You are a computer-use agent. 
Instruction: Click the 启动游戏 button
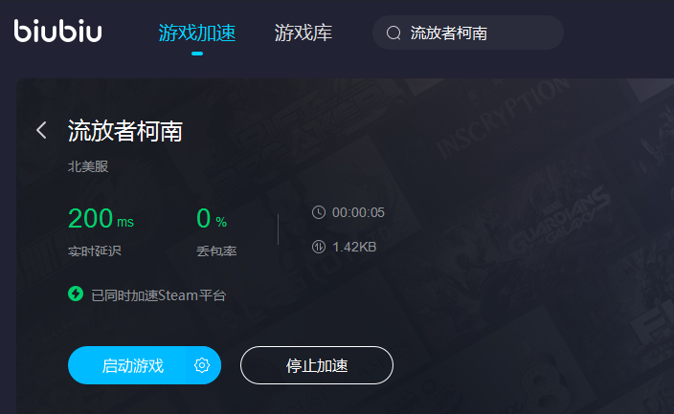[x=133, y=365]
